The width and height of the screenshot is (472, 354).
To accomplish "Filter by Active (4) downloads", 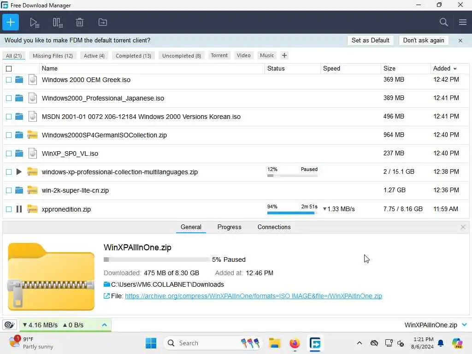I will pos(94,56).
